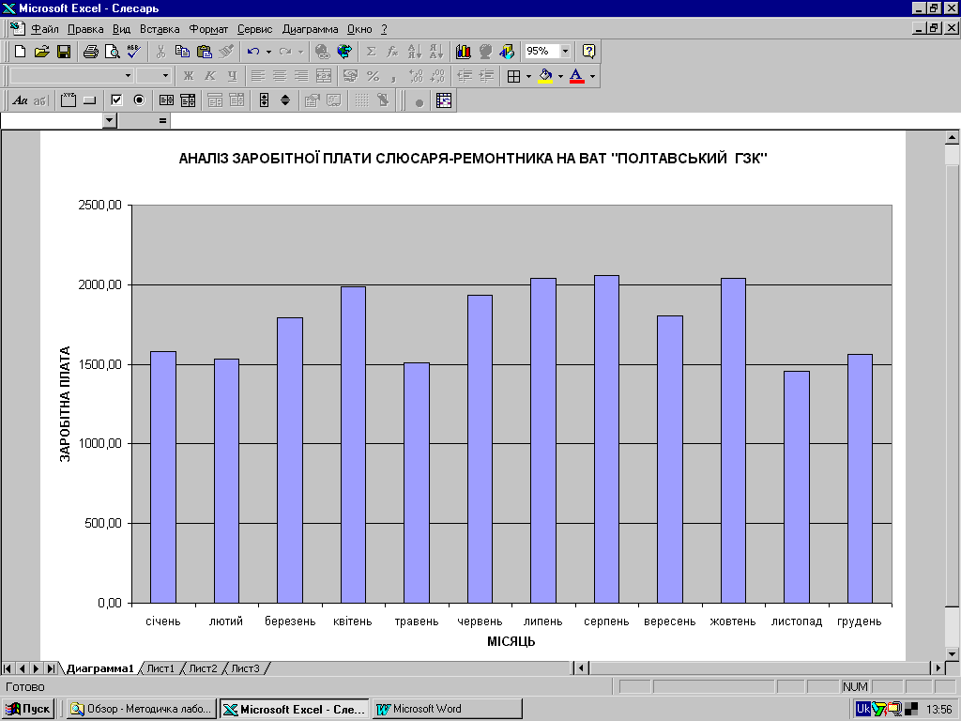Image resolution: width=961 pixels, height=721 pixels.
Task: Open the Формат menu
Action: [208, 29]
